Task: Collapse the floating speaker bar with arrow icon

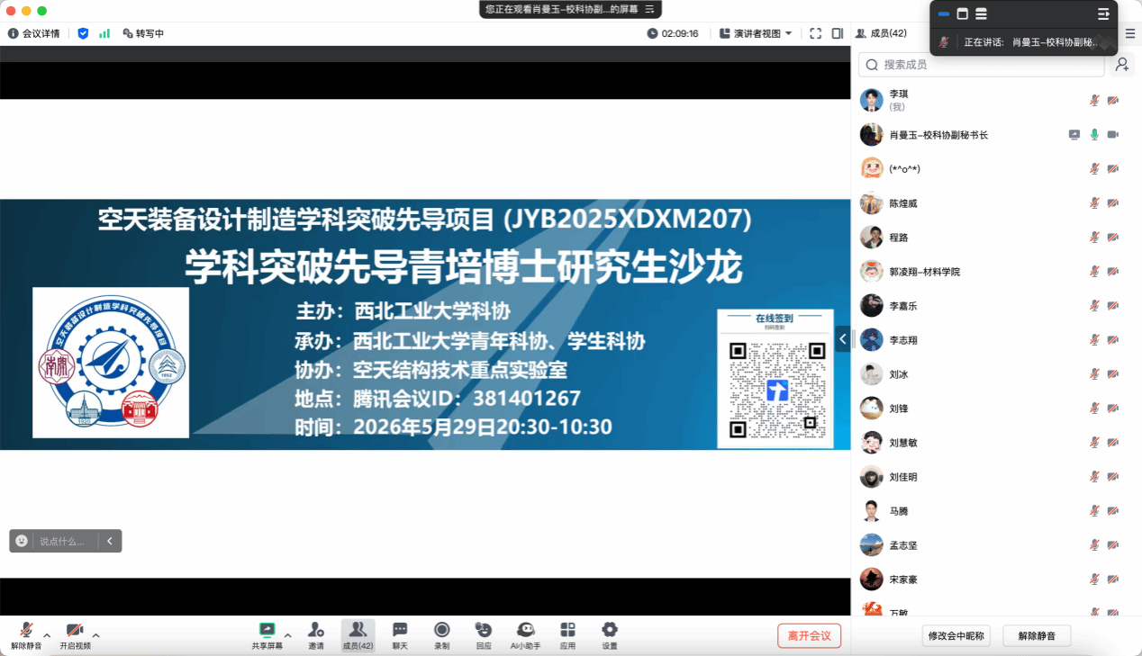Action: pyautogui.click(x=1103, y=13)
